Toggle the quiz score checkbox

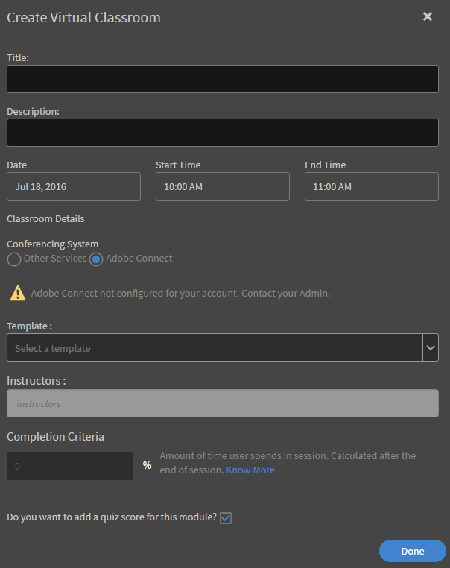pyautogui.click(x=226, y=517)
